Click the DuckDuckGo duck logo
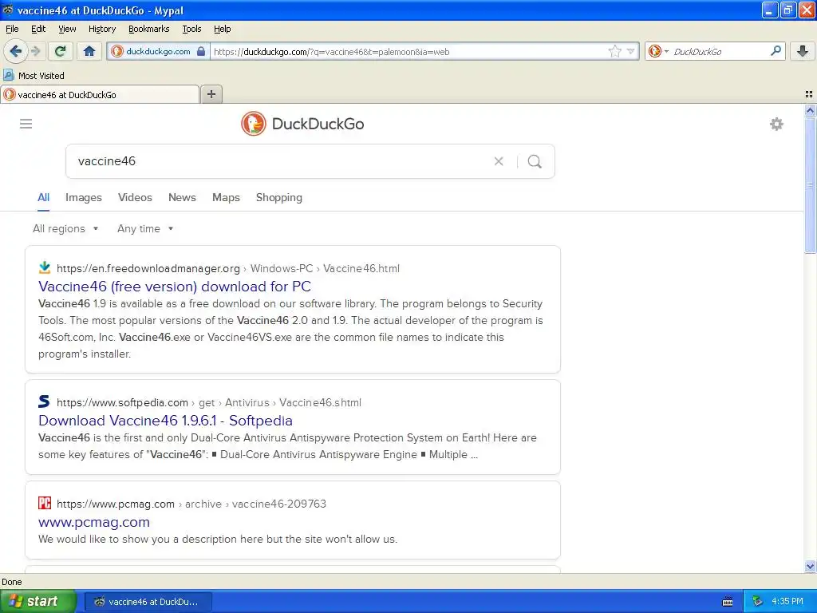The width and height of the screenshot is (817, 613). (x=253, y=124)
